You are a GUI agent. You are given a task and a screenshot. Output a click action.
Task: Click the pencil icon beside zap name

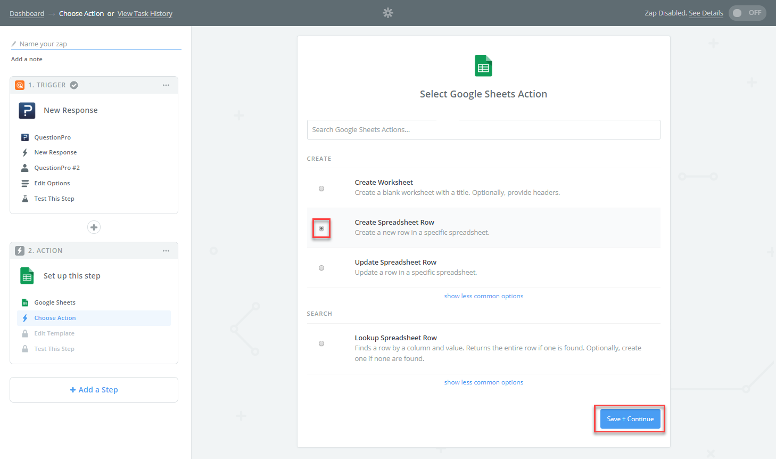tap(14, 44)
